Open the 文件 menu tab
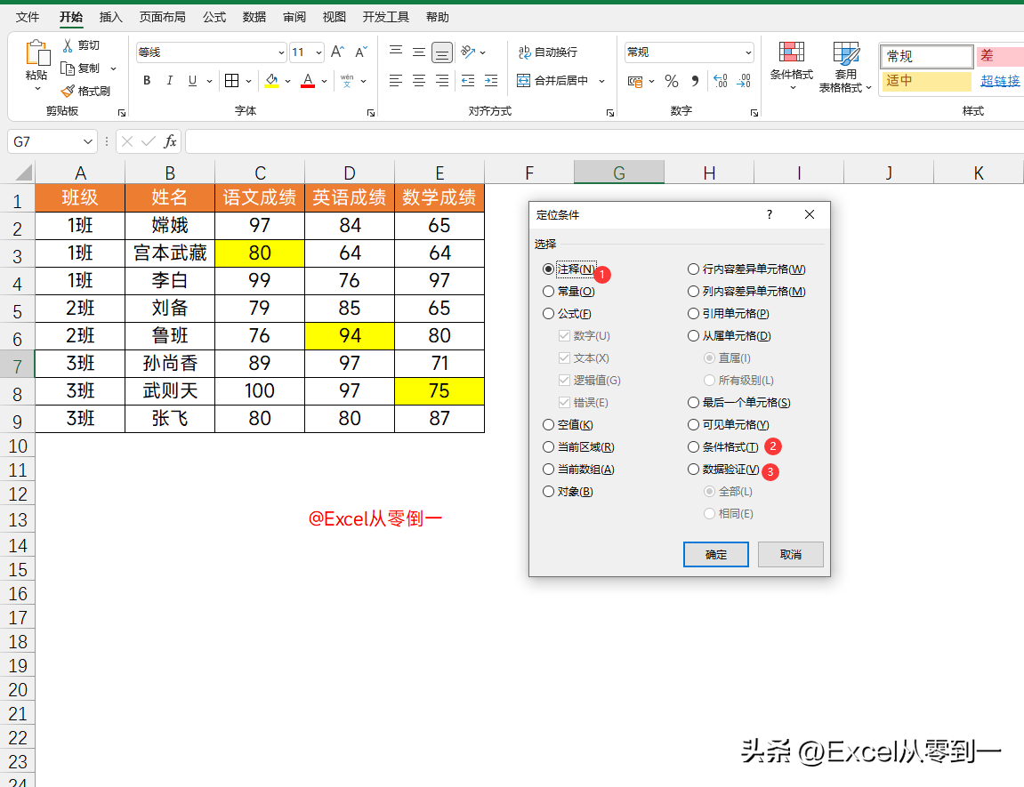 [x=28, y=17]
